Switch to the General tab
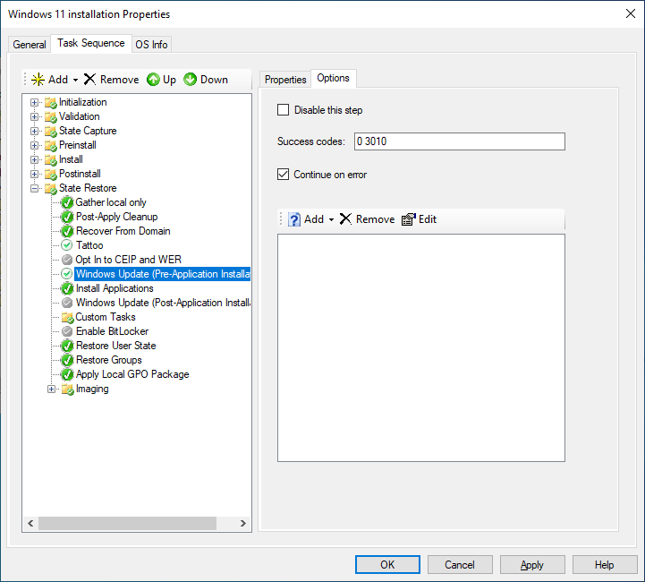Viewport: 645px width, 582px height. pos(30,45)
